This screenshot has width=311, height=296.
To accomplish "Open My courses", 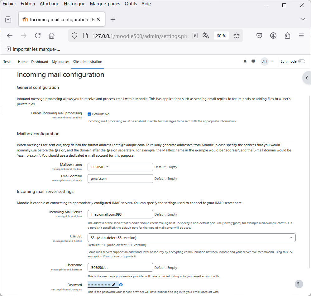I will click(x=60, y=62).
